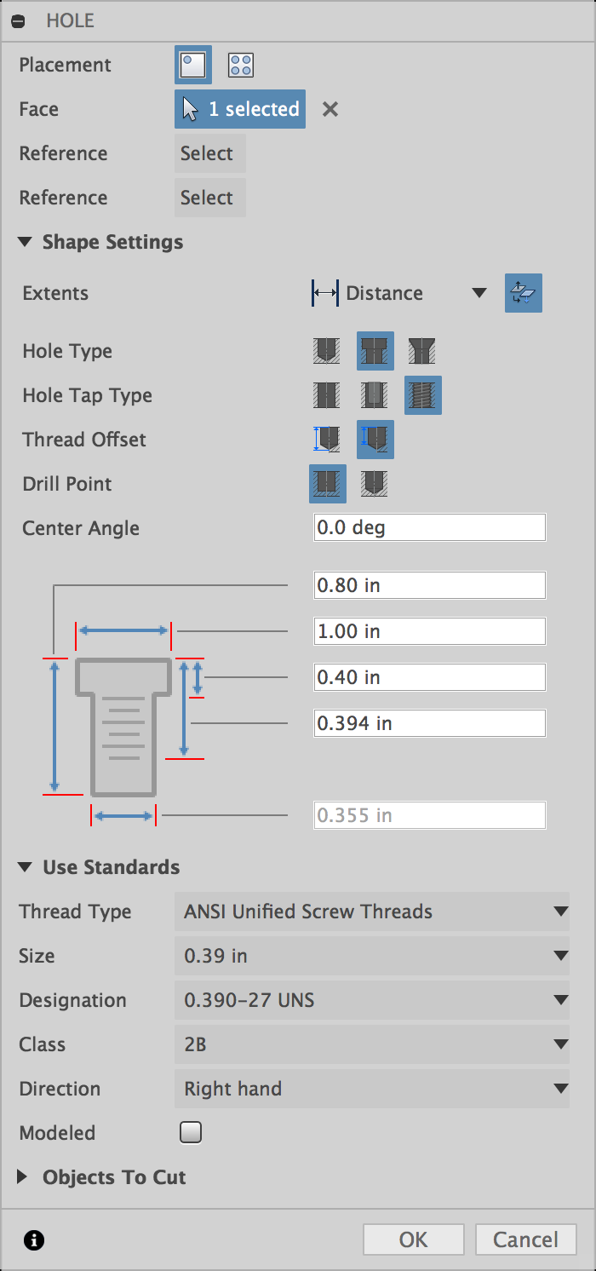Select the full depth Thread Offset option
This screenshot has height=1271, width=596.
pyautogui.click(x=375, y=440)
